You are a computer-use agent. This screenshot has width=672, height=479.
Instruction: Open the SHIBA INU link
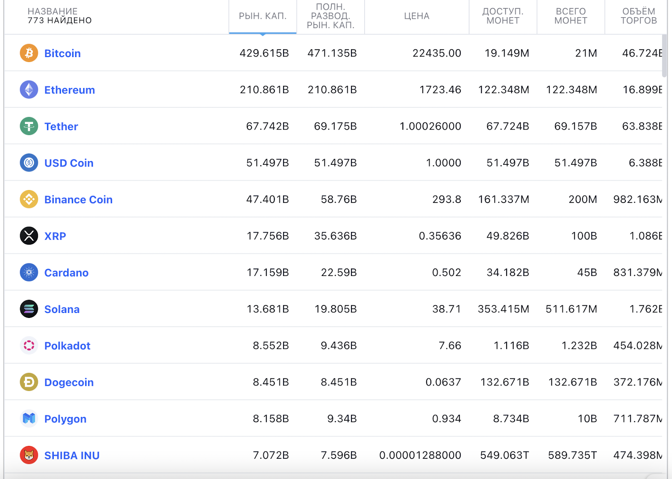click(x=72, y=456)
